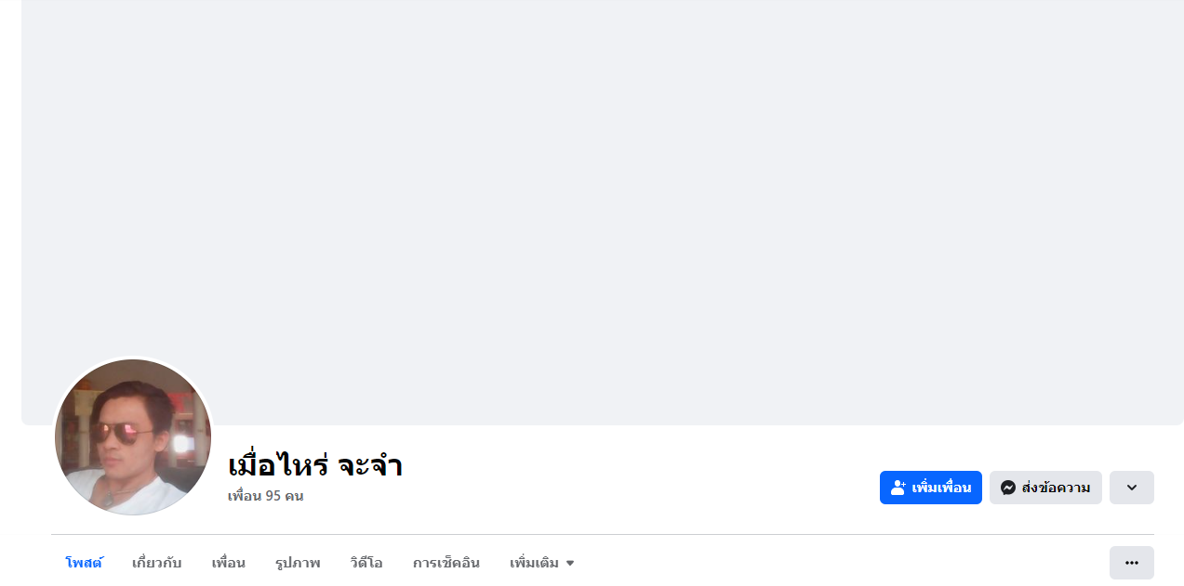This screenshot has width=1184, height=586.
Task: Click the small caret arrow after เพิ่มเติม
Action: coord(570,564)
